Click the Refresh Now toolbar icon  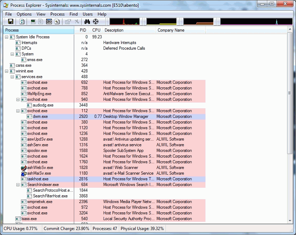click(22, 21)
